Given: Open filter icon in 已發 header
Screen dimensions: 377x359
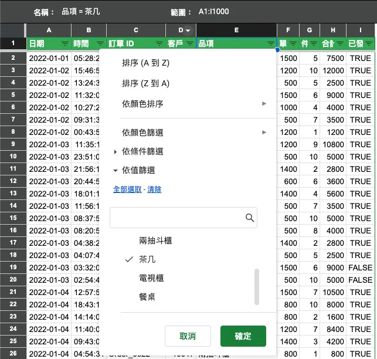Looking at the screenshot, I should [x=369, y=44].
